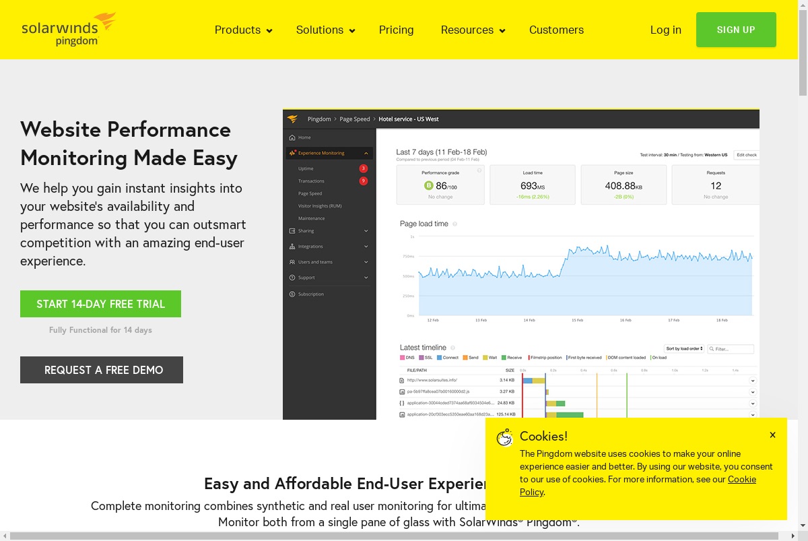
Task: Click the green SIGN UP button
Action: pos(736,30)
